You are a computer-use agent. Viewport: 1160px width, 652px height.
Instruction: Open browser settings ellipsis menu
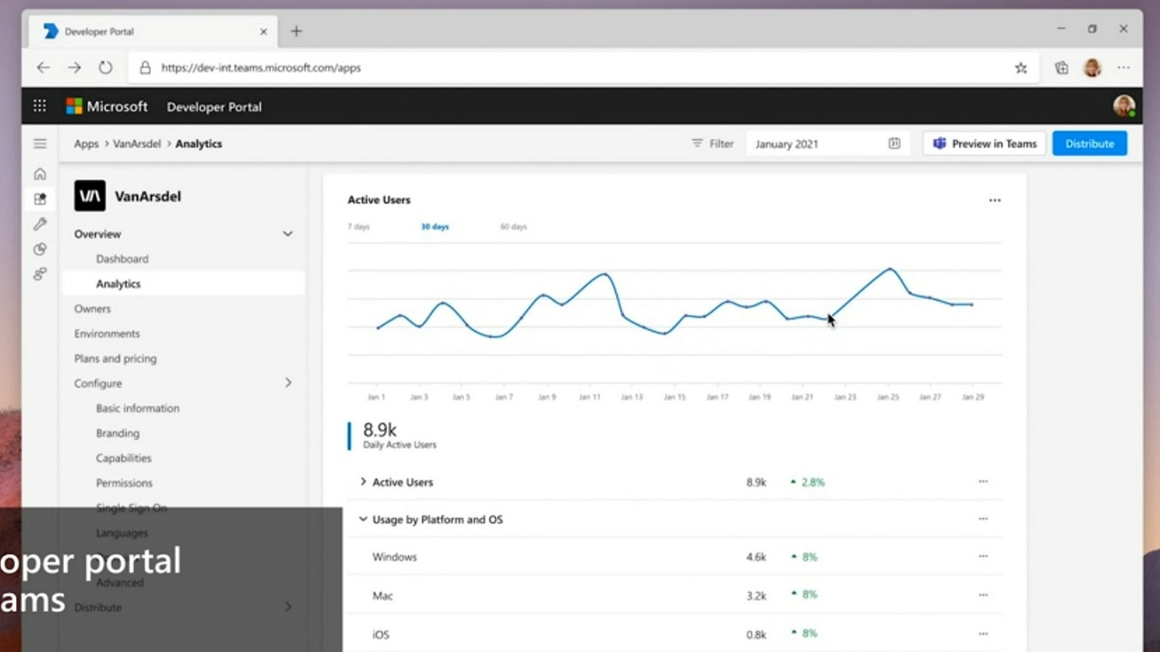click(x=1124, y=67)
